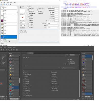Viewport: 99px width, 101px height.
Task: Open Type dropdown in ItemEditor attributes
Action: coord(53,28)
